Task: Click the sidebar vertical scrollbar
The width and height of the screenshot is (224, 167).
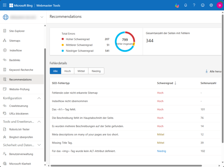Action: (45, 105)
